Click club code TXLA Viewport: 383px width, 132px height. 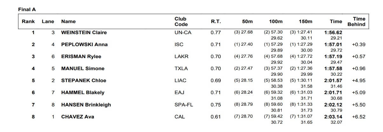pos(181,69)
